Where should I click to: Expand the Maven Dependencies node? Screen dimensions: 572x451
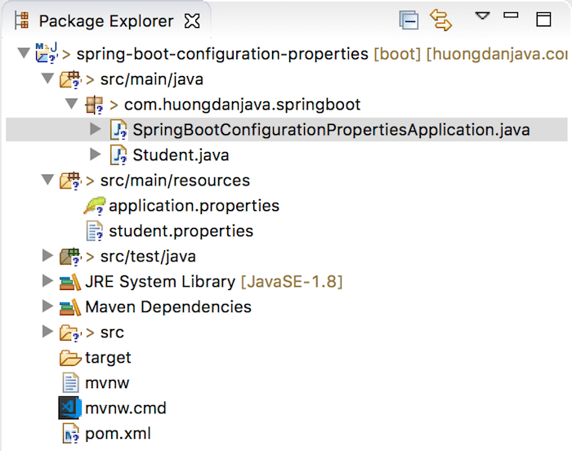[47, 306]
